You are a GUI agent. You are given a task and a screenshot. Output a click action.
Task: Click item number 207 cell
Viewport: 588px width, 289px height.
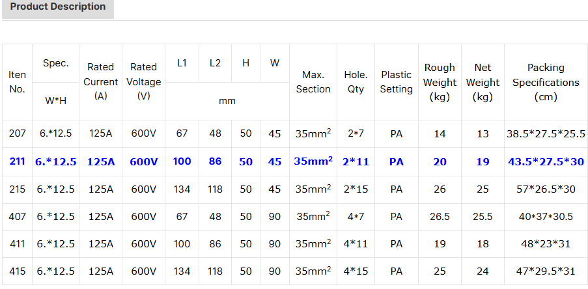click(x=18, y=133)
